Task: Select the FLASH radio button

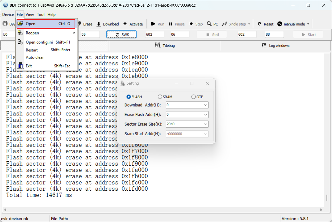Action: point(129,97)
